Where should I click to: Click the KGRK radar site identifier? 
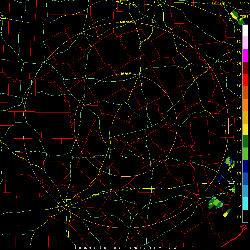[x=132, y=248]
